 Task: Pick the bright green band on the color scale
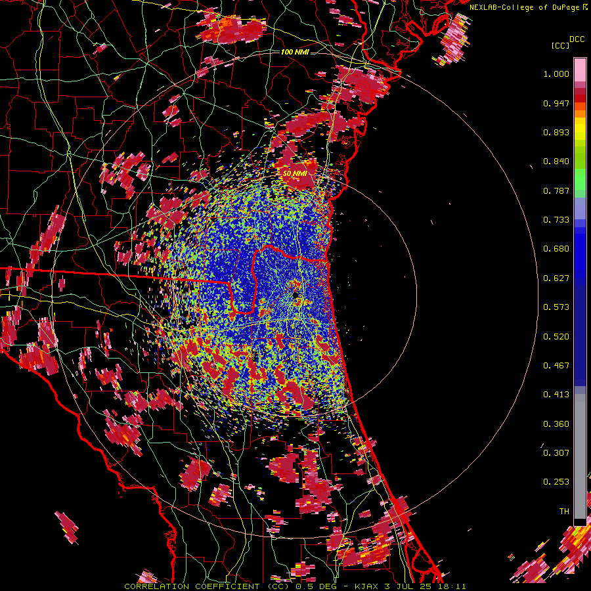(580, 179)
